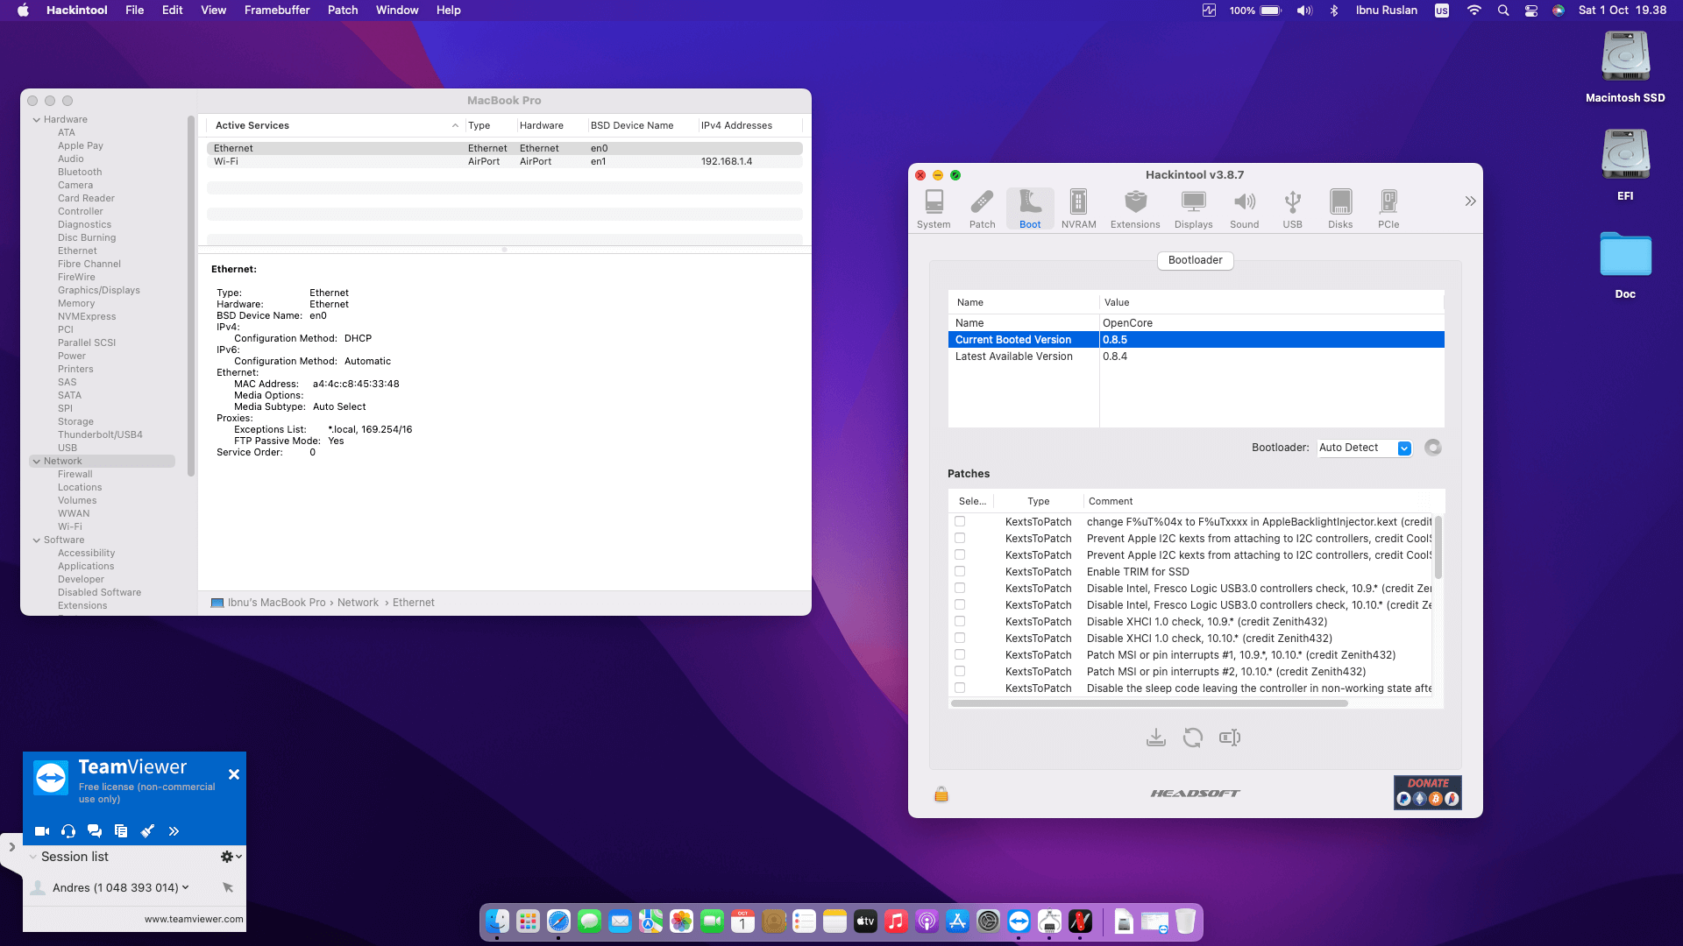Select the Wi-Fi row in Active Services

(x=504, y=162)
